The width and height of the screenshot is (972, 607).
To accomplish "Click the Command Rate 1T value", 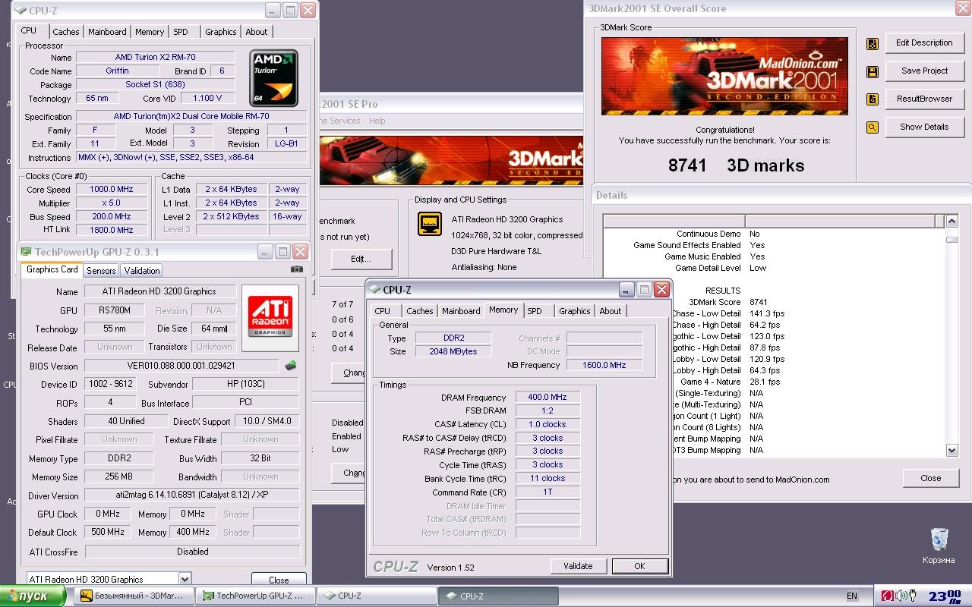I will pyautogui.click(x=548, y=492).
